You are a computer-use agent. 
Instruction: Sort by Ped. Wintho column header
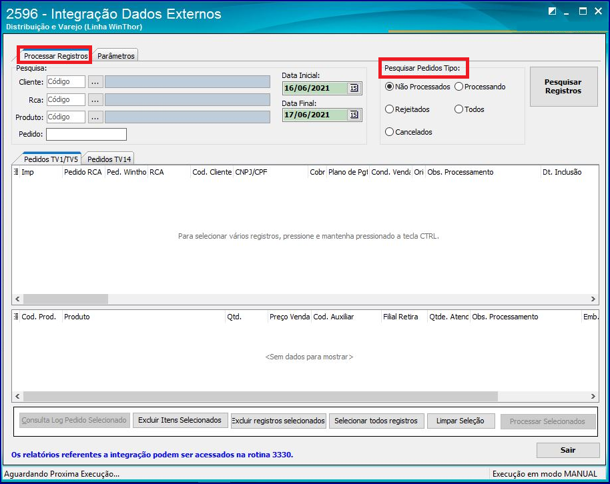[x=126, y=172]
